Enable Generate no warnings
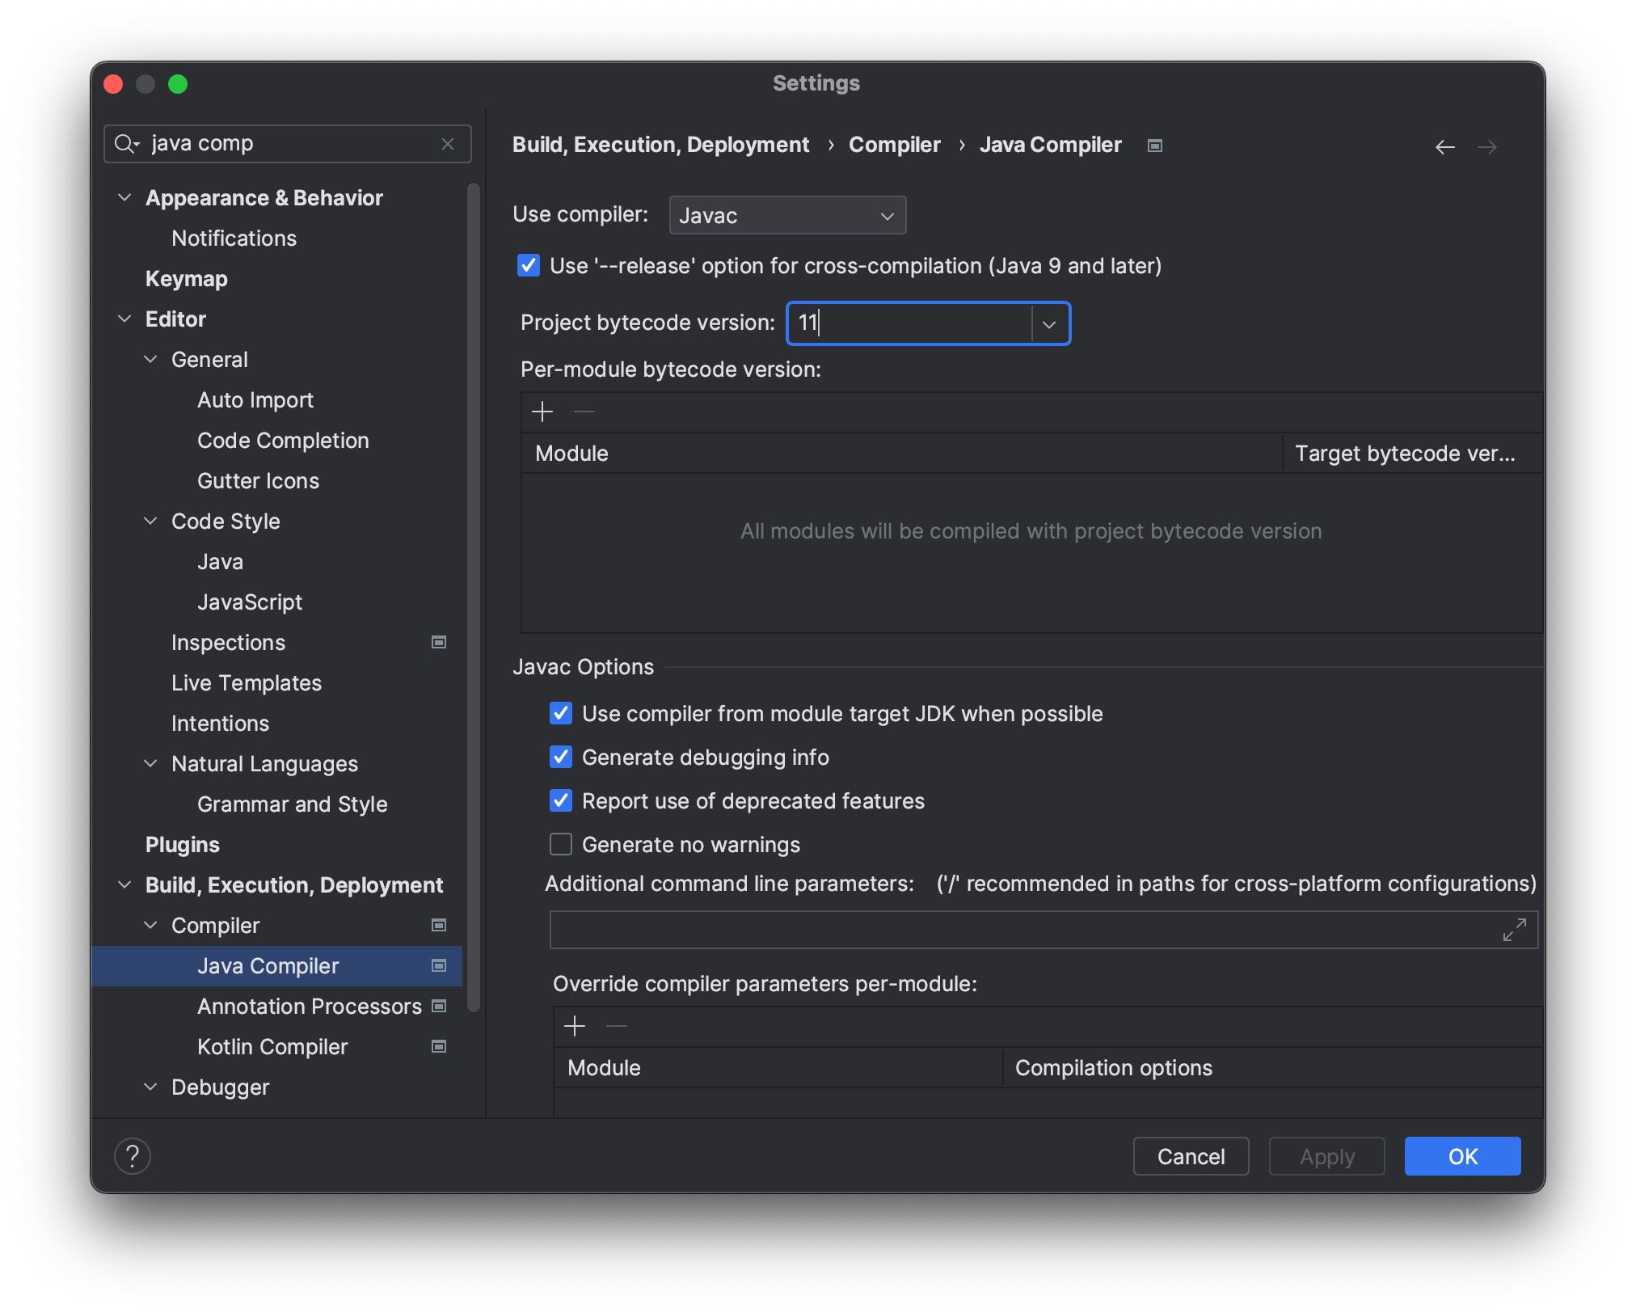Image resolution: width=1636 pixels, height=1313 pixels. [561, 845]
